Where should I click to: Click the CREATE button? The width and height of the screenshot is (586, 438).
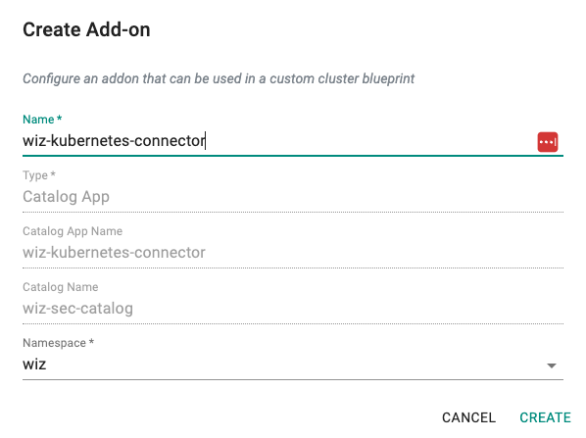point(545,417)
